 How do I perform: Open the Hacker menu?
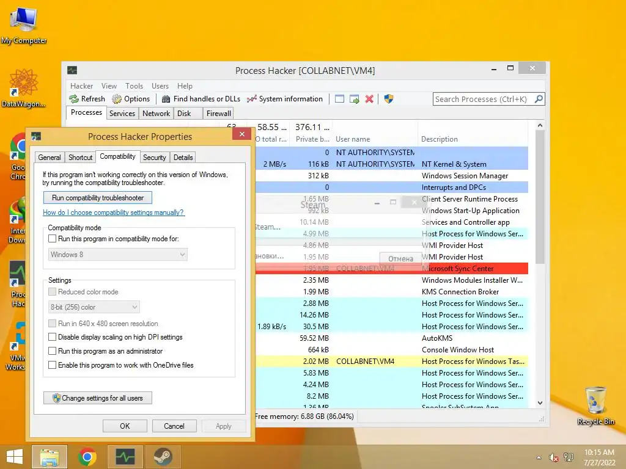click(x=81, y=86)
